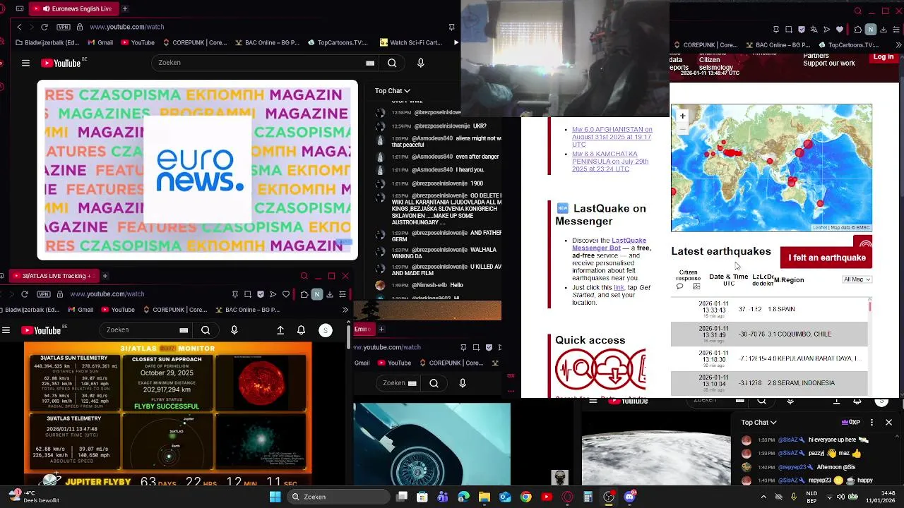Select the Emine tab
The height and width of the screenshot is (508, 904).
click(363, 329)
